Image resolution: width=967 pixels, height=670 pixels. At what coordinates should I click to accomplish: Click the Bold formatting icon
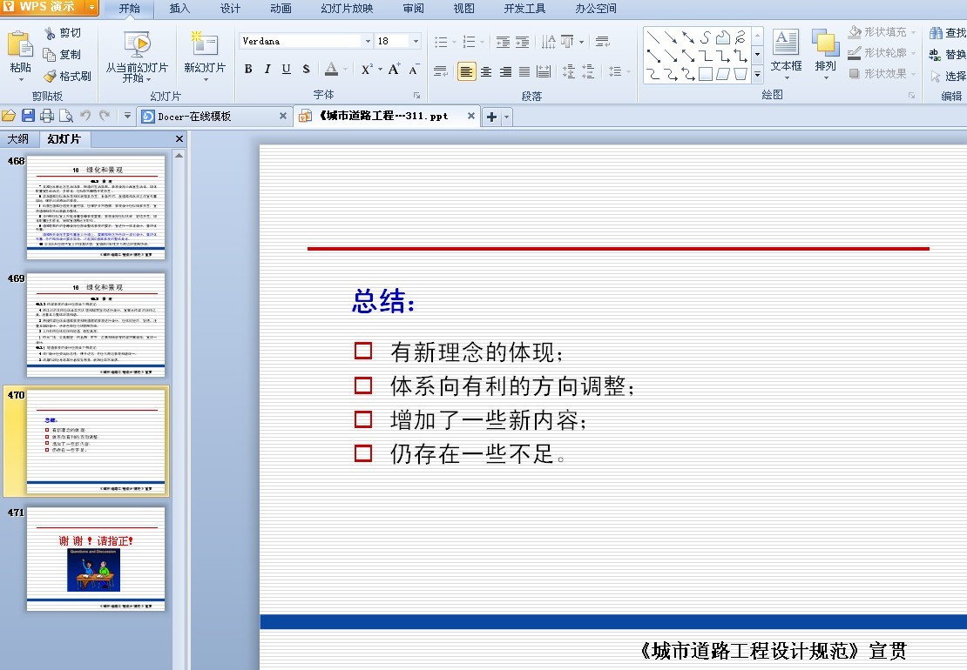tap(248, 70)
